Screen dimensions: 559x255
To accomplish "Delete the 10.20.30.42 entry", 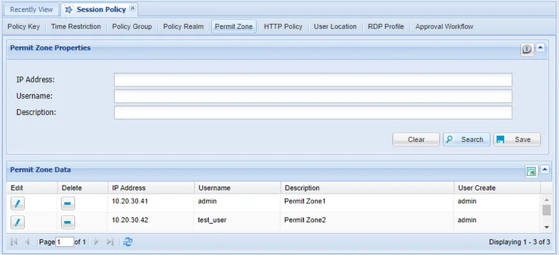I will [x=68, y=223].
